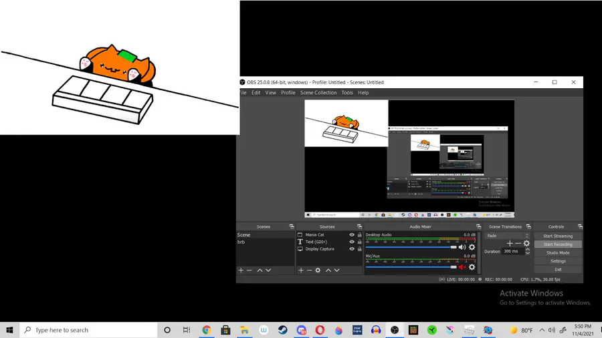602x338 pixels.
Task: Move scene up in Scenes panel
Action: (260, 270)
